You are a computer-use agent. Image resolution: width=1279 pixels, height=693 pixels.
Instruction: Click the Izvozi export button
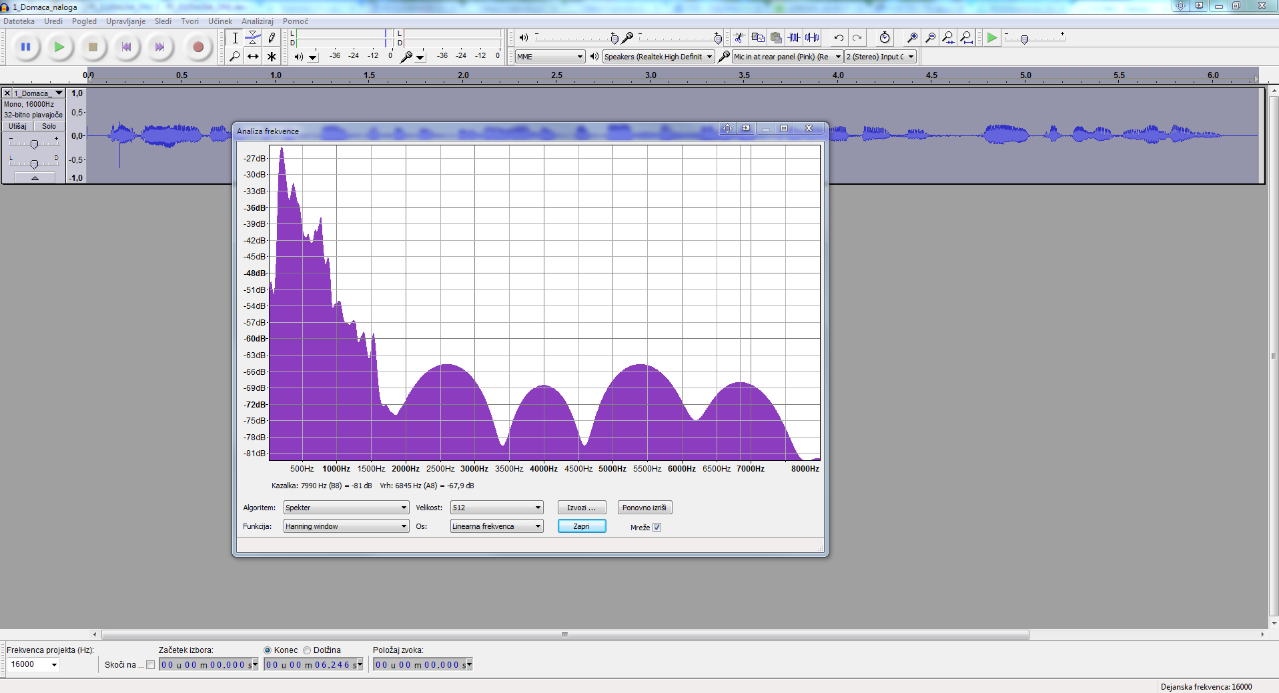click(x=581, y=508)
